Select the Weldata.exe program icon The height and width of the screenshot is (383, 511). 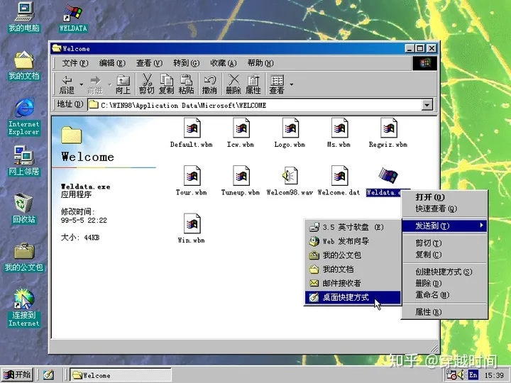coord(388,176)
